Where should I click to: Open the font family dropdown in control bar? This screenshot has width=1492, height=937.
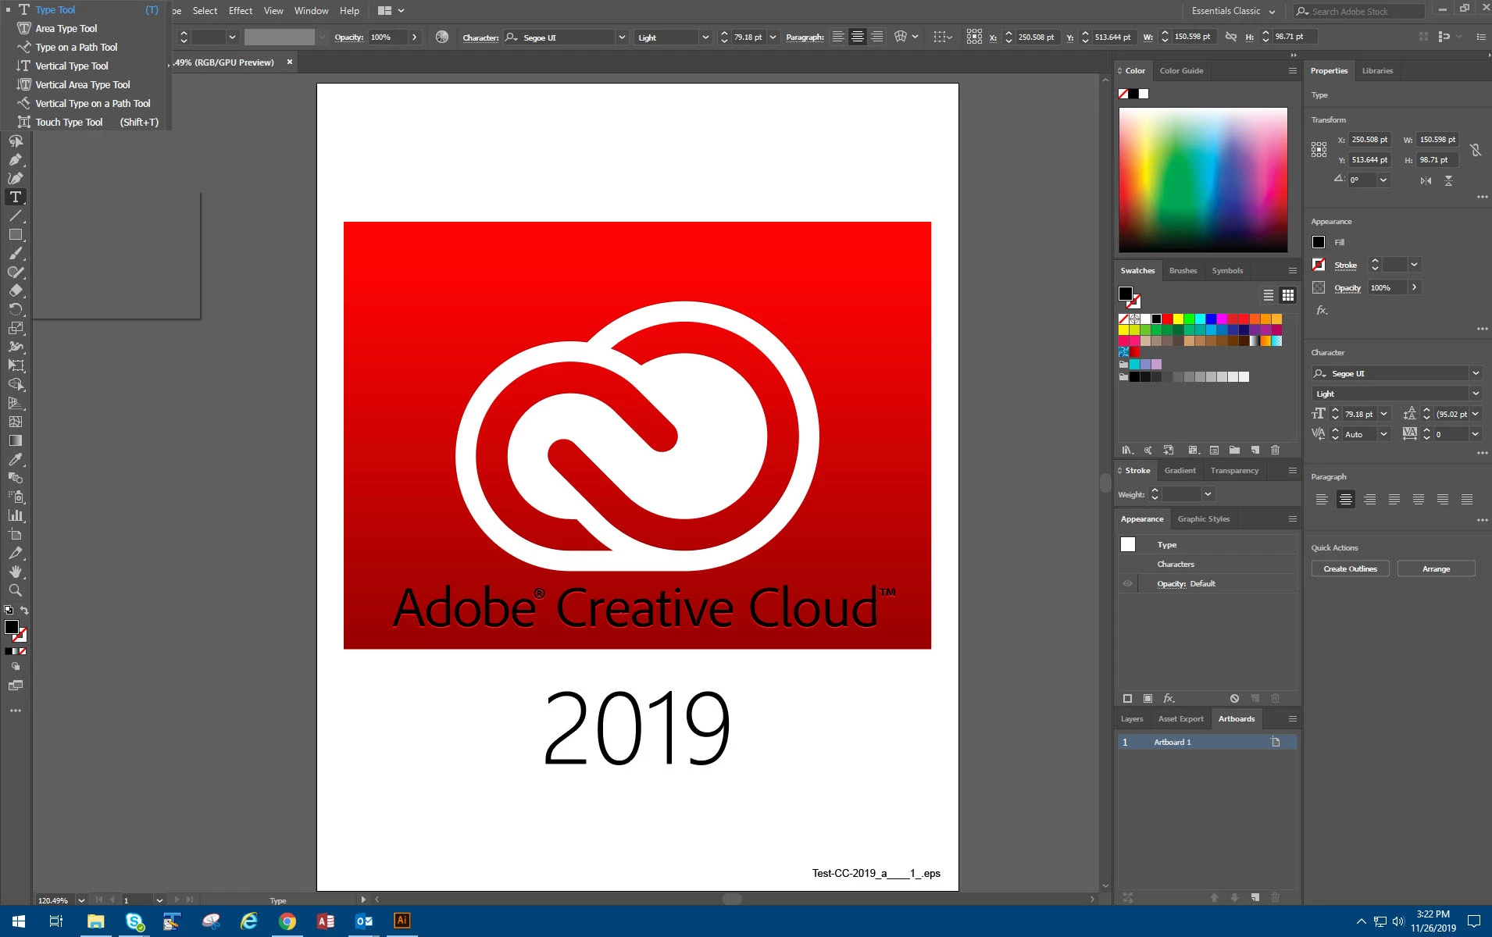622,37
